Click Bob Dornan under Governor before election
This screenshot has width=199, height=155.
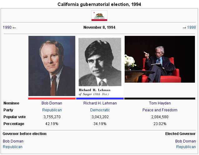(x=13, y=141)
